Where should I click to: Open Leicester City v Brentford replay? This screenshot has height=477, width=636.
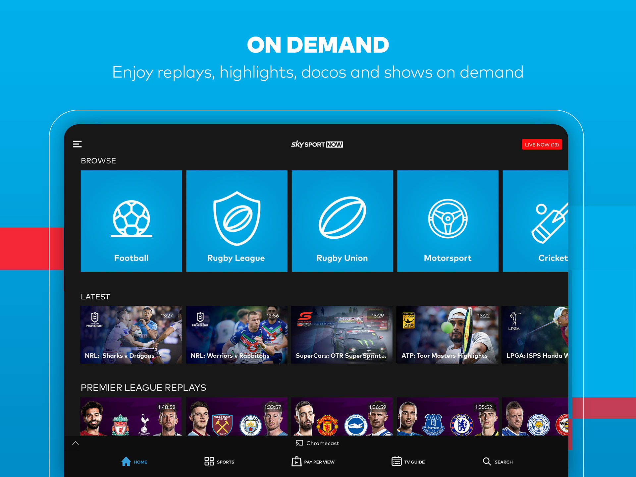pos(535,416)
